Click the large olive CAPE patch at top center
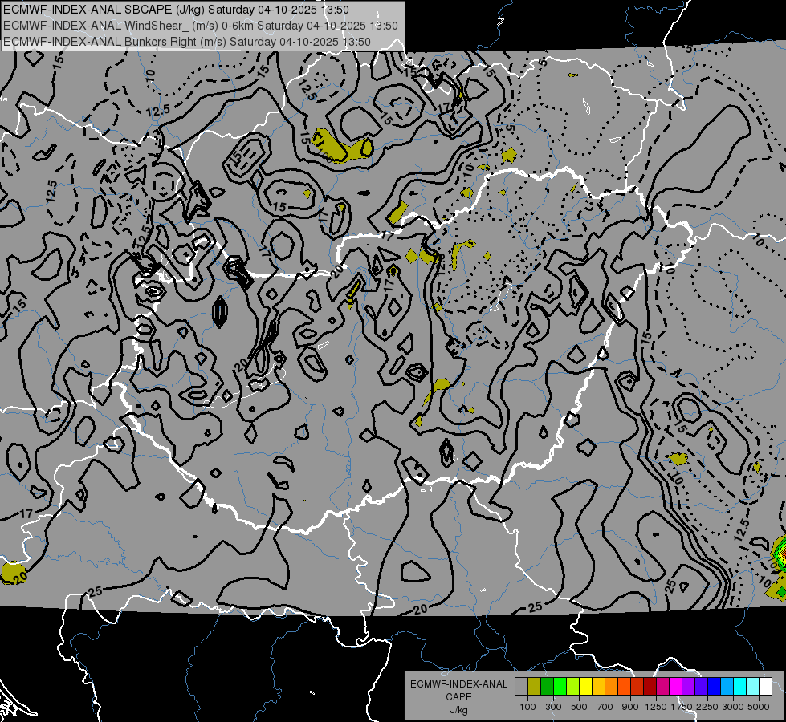Image resolution: width=786 pixels, height=722 pixels. point(340,146)
